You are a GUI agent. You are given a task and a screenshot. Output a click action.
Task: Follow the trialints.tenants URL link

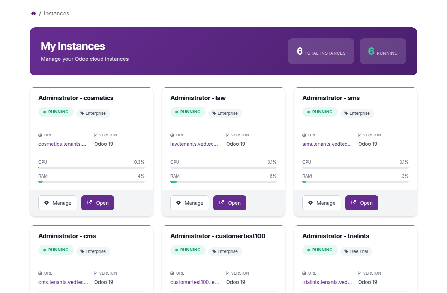pos(327,282)
